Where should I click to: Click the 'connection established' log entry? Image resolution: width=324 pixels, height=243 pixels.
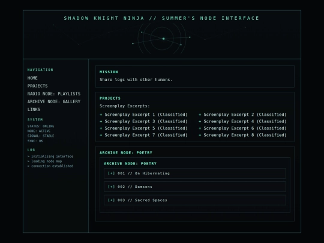click(x=50, y=166)
